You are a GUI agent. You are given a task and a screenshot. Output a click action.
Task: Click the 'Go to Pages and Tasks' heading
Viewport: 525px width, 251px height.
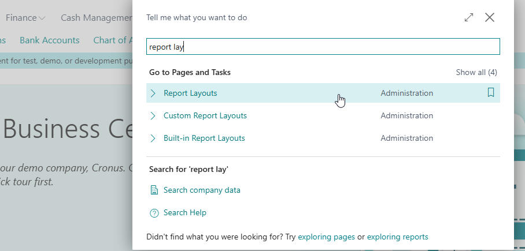[190, 72]
